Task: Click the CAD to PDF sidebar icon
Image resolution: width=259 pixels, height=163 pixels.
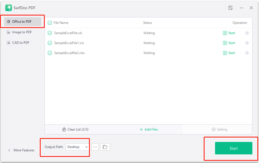Action: (x=9, y=42)
